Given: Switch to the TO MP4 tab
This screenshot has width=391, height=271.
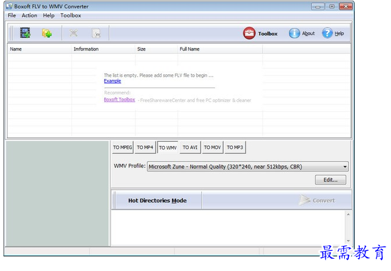Looking at the screenshot, I should 145,147.
